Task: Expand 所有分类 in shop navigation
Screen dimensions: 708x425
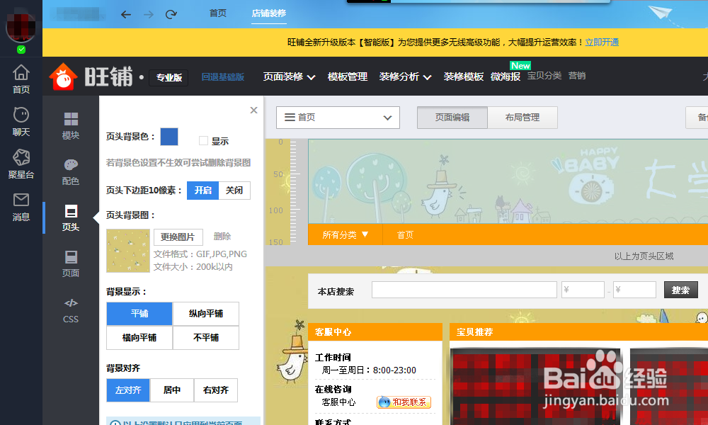Action: 346,235
